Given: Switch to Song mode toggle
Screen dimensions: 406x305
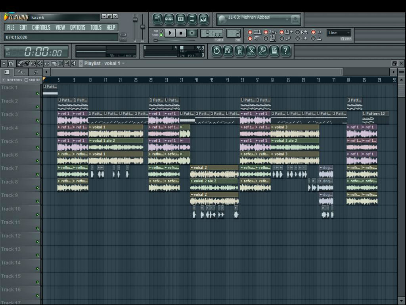Looking at the screenshot, I should [x=161, y=35].
